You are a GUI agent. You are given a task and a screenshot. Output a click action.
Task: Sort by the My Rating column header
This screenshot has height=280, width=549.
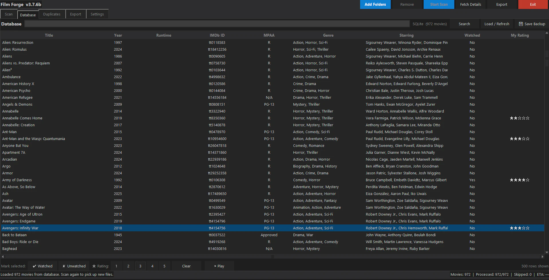pos(520,36)
